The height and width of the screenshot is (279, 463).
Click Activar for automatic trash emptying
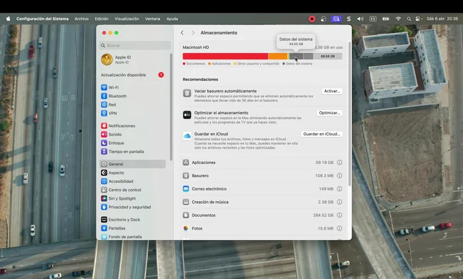click(x=332, y=91)
